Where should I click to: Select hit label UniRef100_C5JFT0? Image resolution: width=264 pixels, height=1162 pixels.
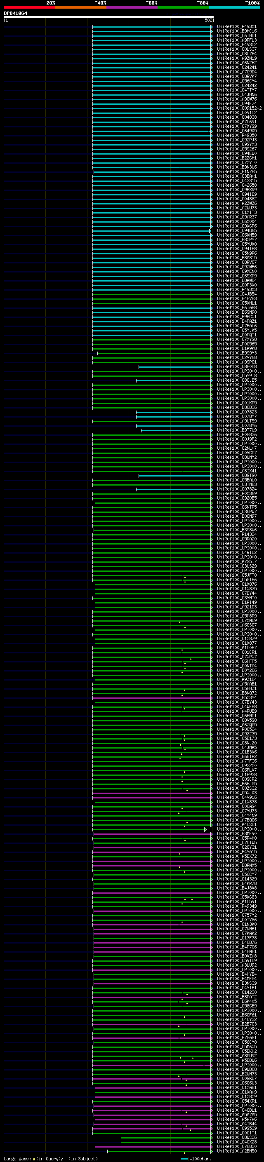pyautogui.click(x=236, y=575)
